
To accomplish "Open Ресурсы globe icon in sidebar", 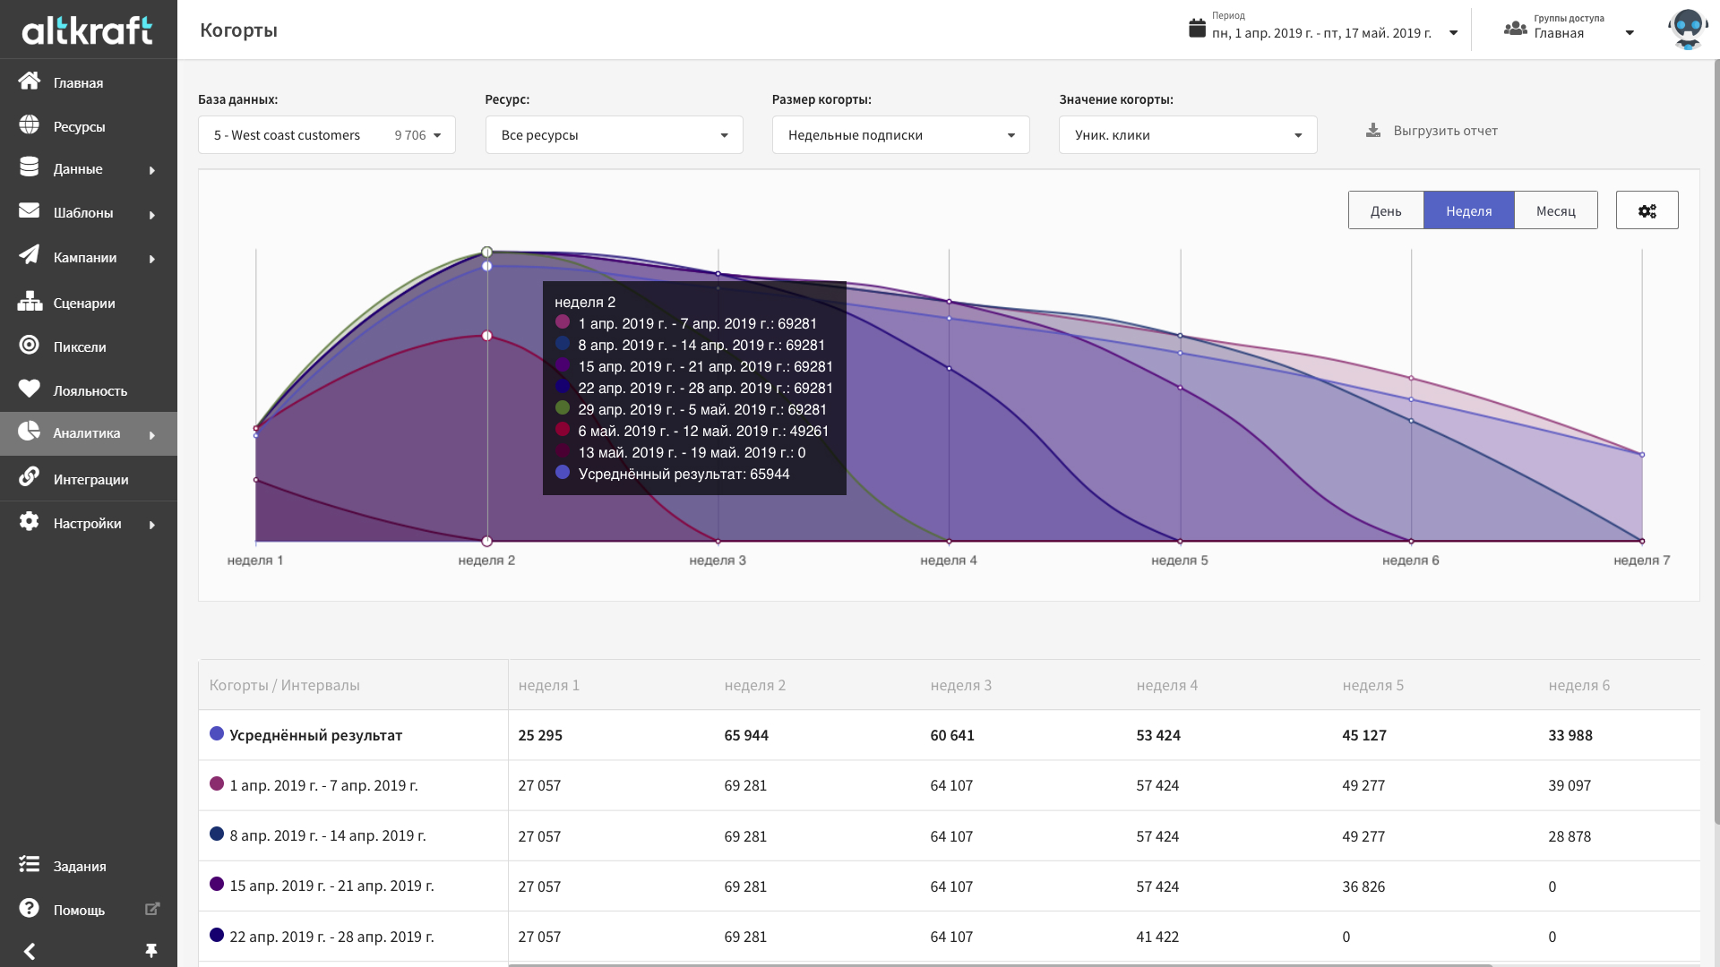I will [29, 125].
